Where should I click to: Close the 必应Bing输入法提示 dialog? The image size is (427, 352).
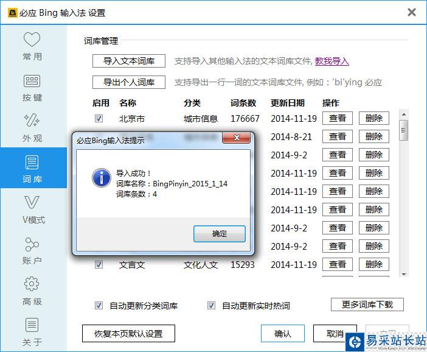tap(236, 138)
